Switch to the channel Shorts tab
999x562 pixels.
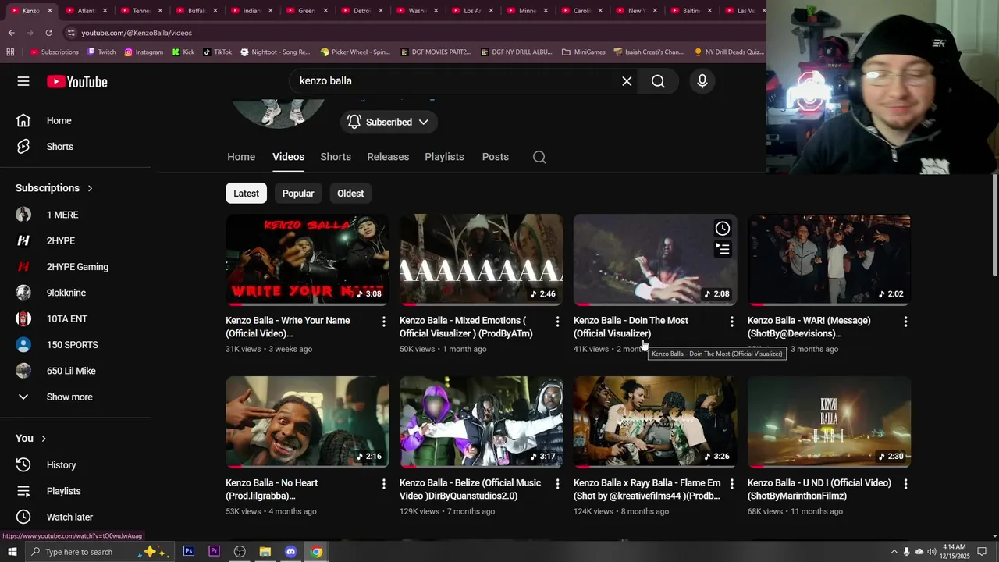click(336, 157)
